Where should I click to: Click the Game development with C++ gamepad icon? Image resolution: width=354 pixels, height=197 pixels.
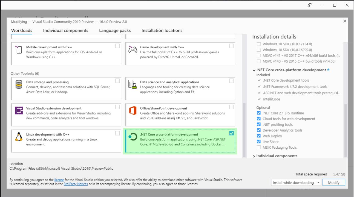click(x=133, y=50)
